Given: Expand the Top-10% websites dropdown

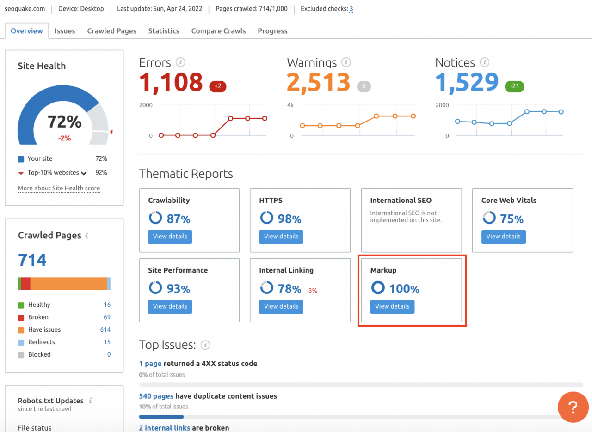Looking at the screenshot, I should 84,173.
